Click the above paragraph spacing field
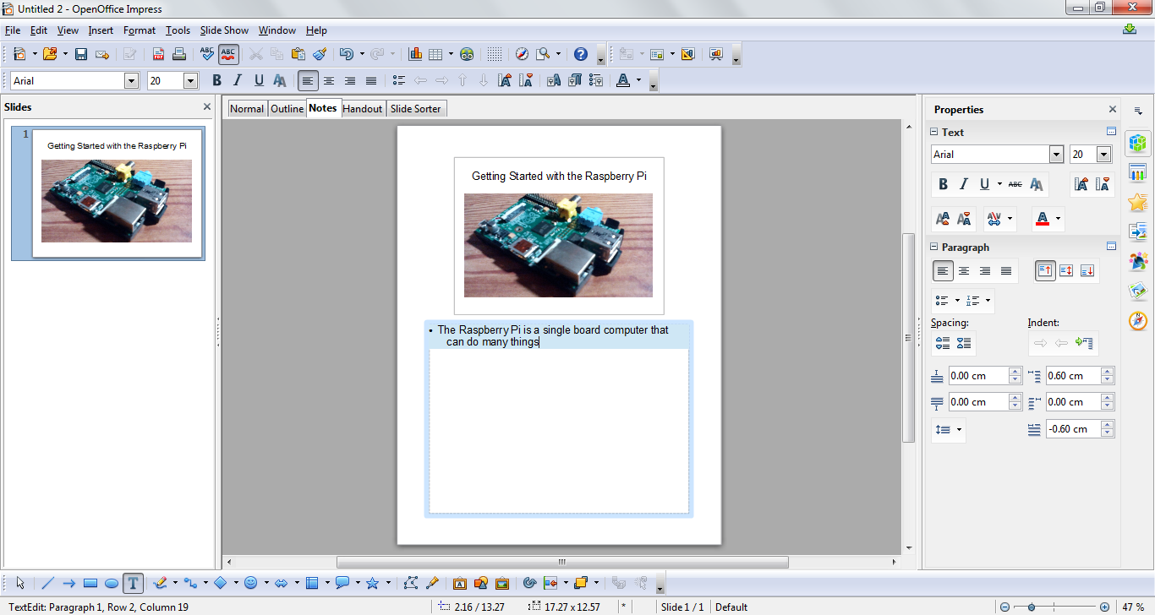 tap(978, 376)
